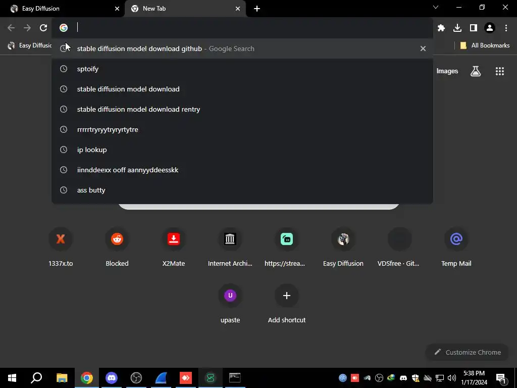Open File Explorer from the taskbar
This screenshot has height=388, width=517.
(x=62, y=378)
